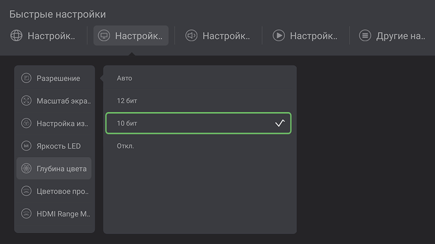Click the other settings list icon

365,36
